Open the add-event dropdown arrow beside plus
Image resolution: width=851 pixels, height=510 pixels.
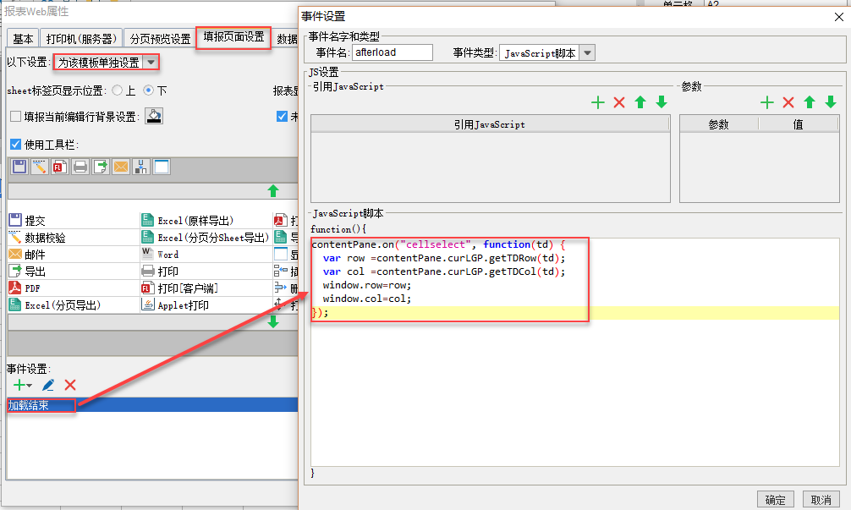click(29, 386)
